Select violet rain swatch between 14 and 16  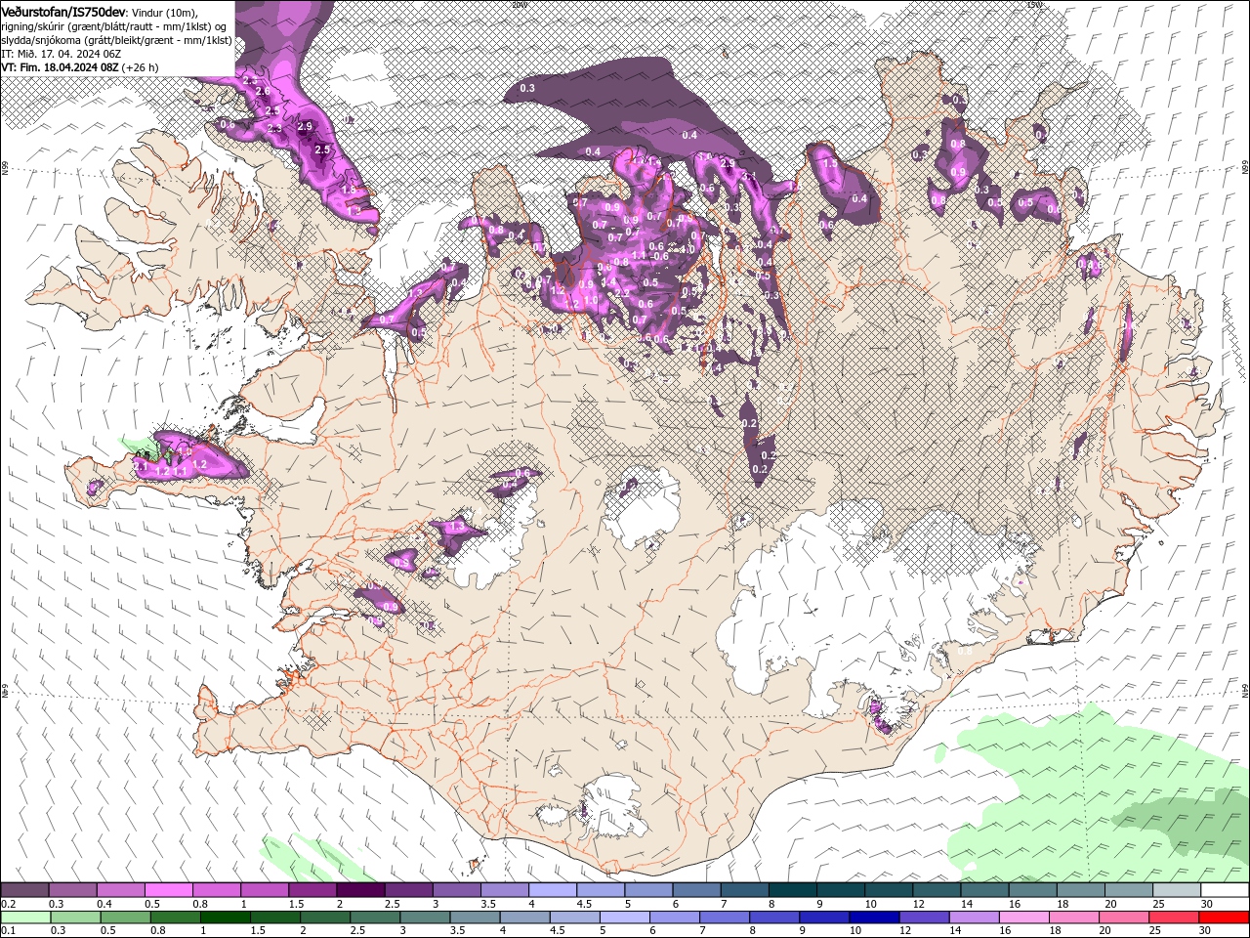click(x=975, y=917)
